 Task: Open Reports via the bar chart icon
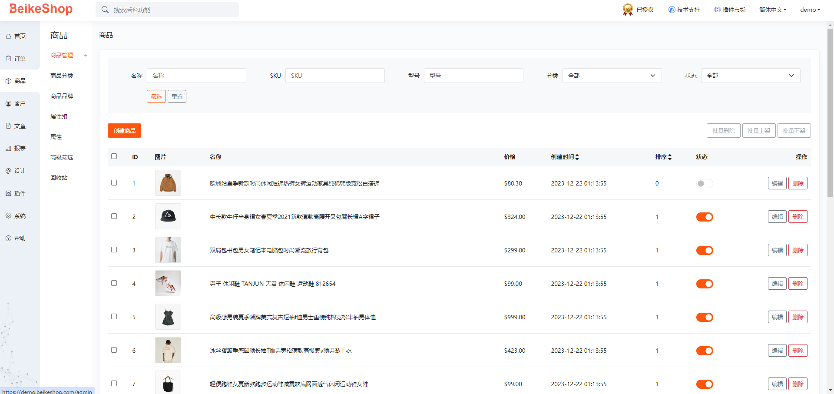(x=8, y=149)
